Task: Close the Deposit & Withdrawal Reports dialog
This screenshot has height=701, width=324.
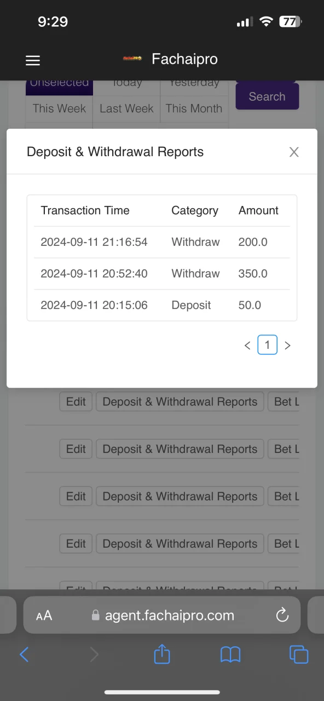Action: tap(294, 152)
